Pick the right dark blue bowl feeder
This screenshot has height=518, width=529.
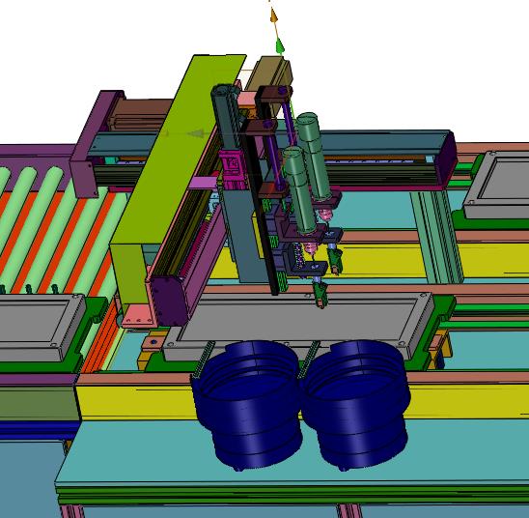(355, 404)
